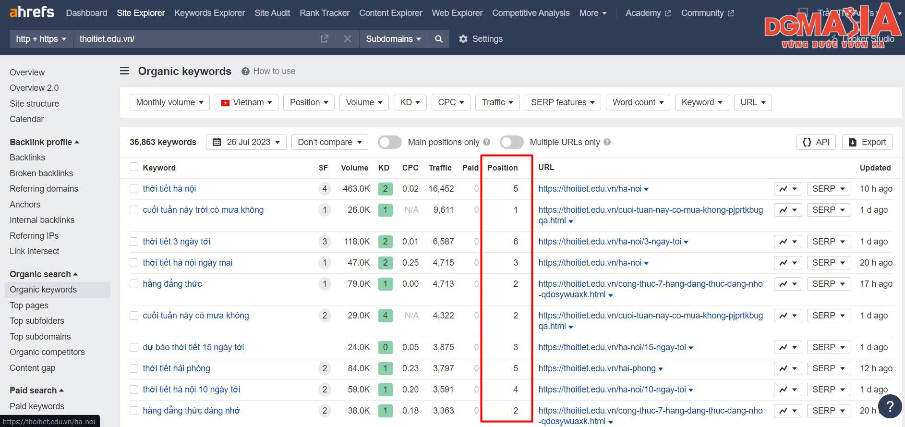This screenshot has width=905, height=427.
Task: Open the help question mark bubble
Action: click(x=890, y=406)
